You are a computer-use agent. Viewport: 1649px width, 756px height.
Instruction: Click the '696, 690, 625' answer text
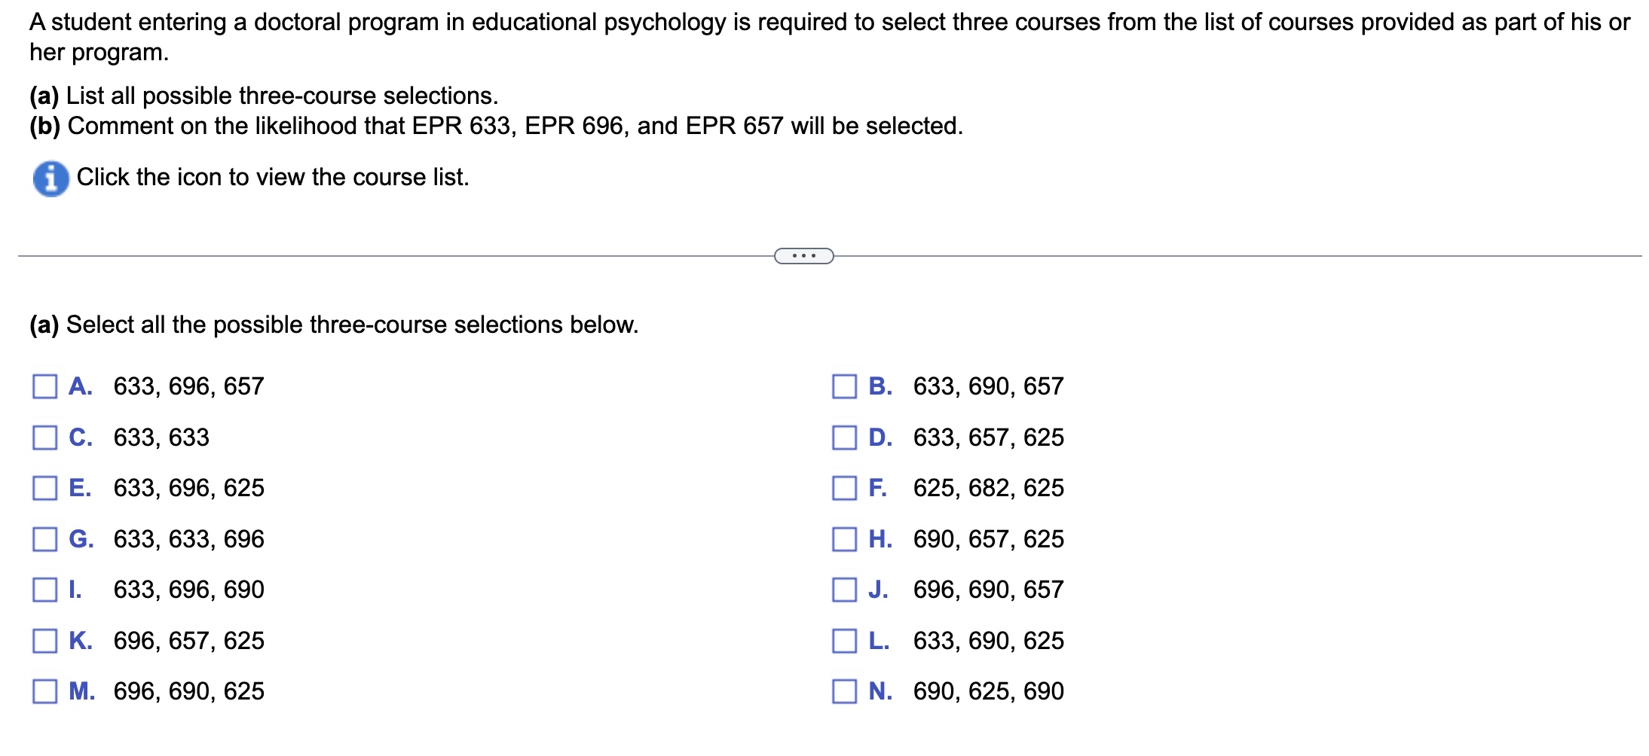click(189, 691)
